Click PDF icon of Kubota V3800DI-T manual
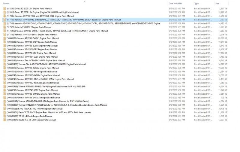Viewport: 240px width, 152px height. click(x=4, y=27)
